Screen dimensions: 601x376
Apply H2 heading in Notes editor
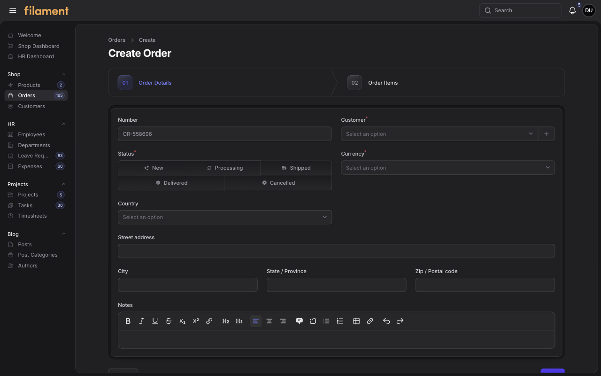226,321
